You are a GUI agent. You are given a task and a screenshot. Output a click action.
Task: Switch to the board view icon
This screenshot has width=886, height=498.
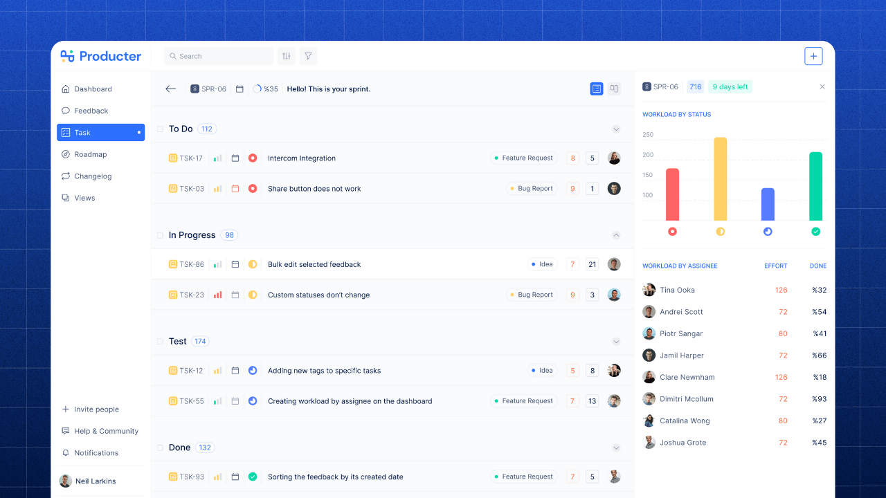[614, 89]
